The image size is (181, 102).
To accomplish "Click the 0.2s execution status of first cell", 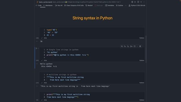I will coord(45,38).
